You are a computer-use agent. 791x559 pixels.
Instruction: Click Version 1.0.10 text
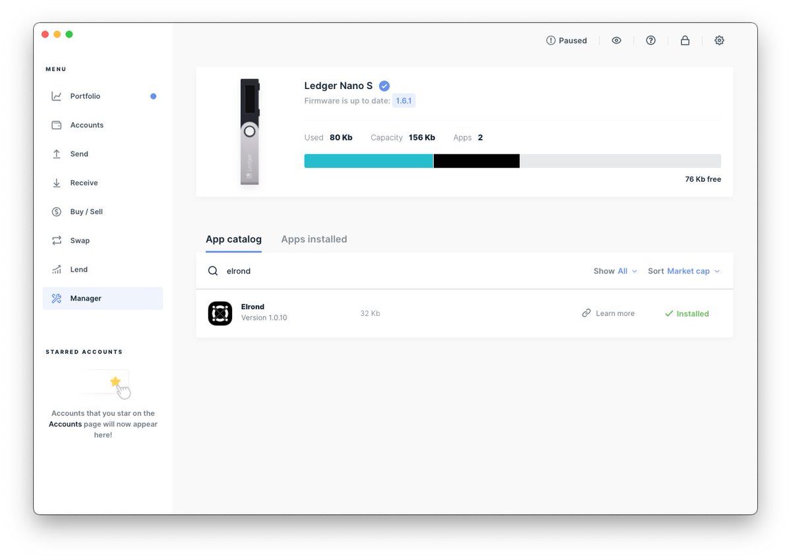[264, 318]
